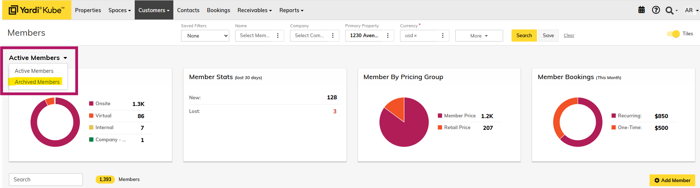Click the Clear filters link
700x188 pixels.
tap(569, 35)
